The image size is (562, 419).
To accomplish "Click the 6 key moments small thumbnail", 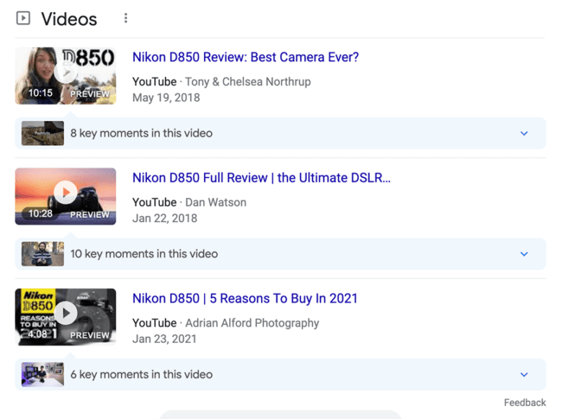I will 43,374.
